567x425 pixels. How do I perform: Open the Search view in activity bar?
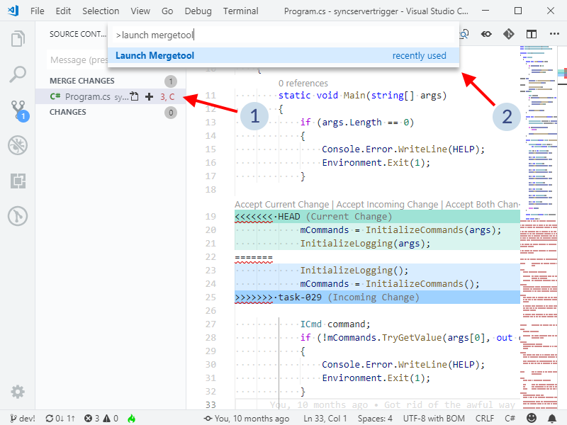coord(18,74)
